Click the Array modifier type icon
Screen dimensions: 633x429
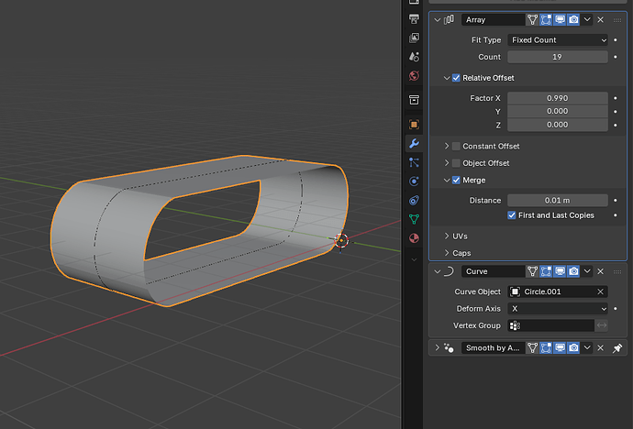pyautogui.click(x=449, y=19)
